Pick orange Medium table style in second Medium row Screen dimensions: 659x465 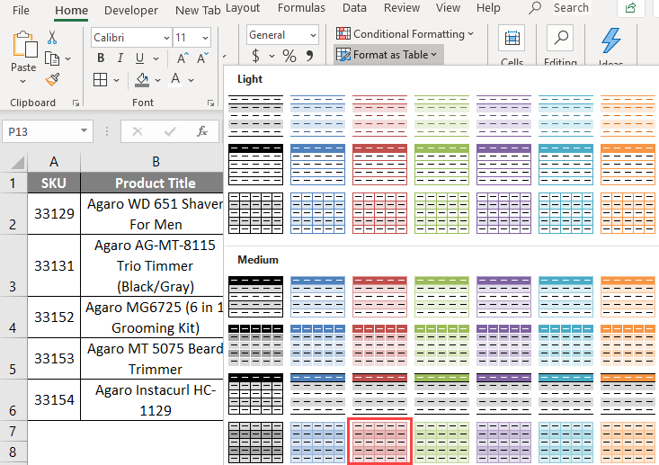[628, 344]
